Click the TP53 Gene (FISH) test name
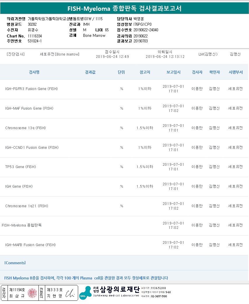 [20, 167]
